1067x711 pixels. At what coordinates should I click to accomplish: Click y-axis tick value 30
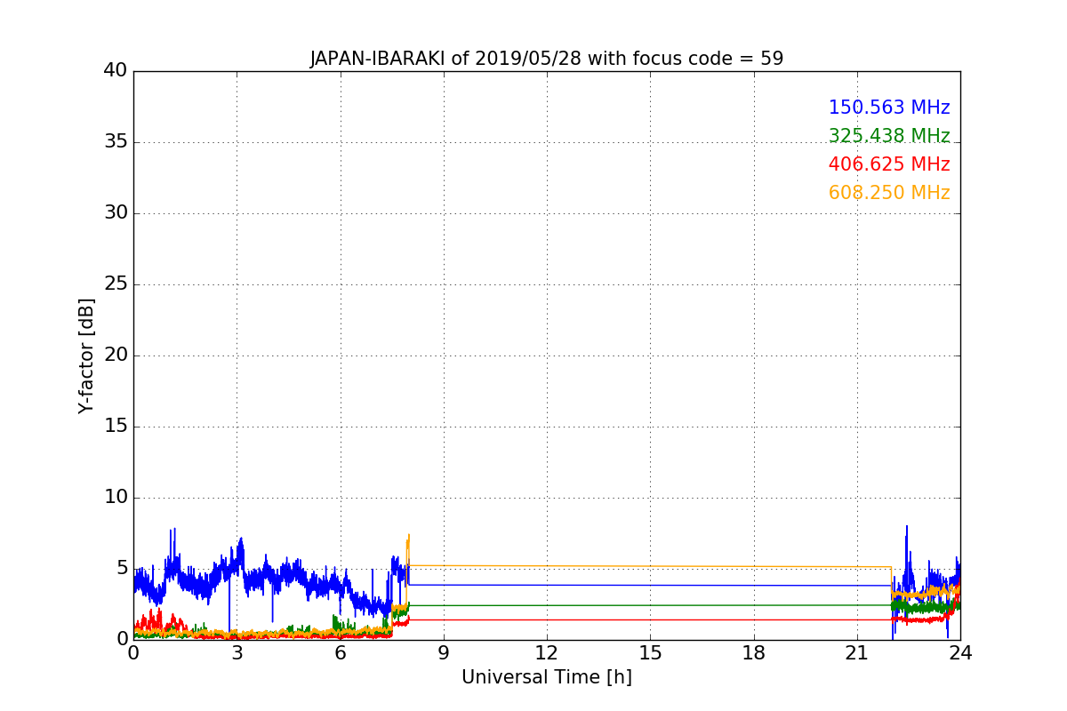click(x=116, y=213)
